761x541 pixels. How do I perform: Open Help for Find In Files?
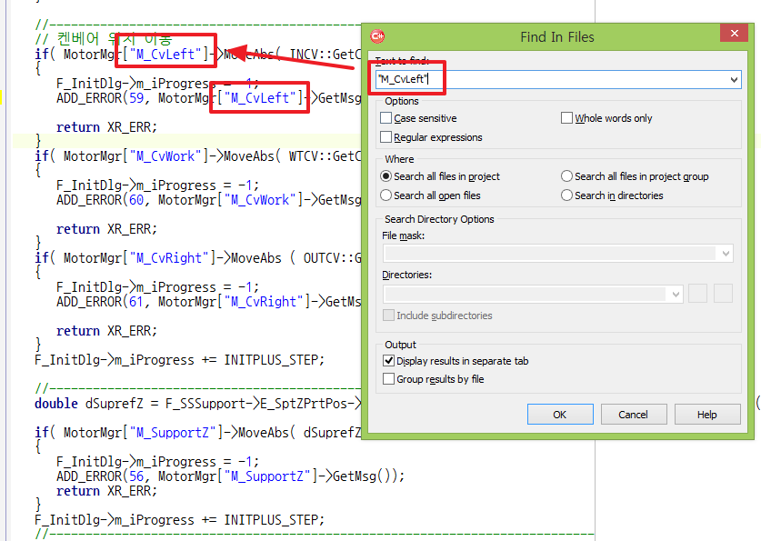[706, 415]
